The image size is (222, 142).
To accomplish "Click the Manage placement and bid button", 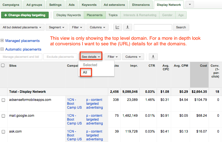I will pyautogui.click(x=21, y=57).
